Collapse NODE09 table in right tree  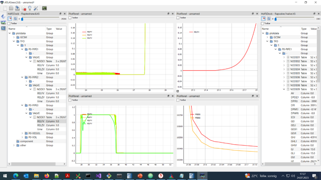(284, 89)
